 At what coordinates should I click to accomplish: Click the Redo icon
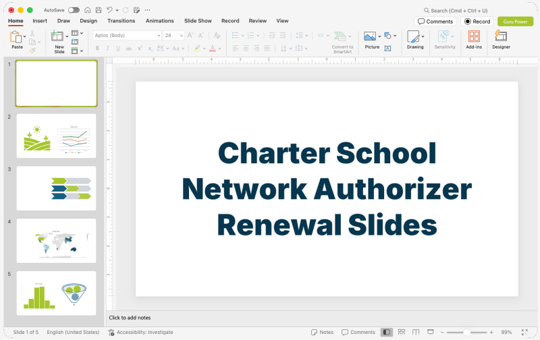(126, 10)
